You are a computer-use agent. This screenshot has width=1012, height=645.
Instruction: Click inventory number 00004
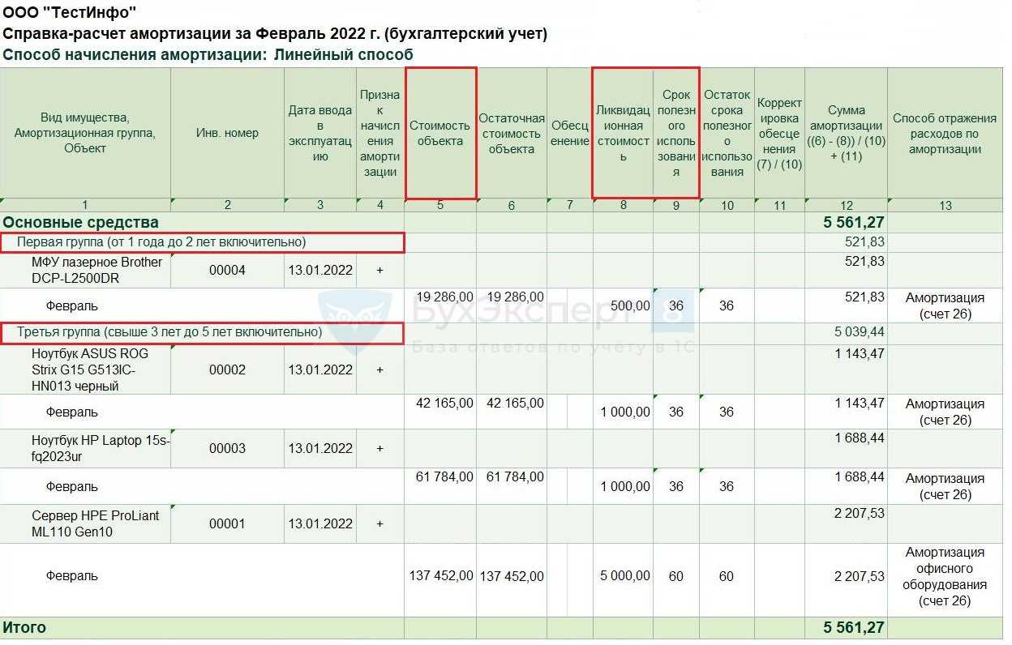click(227, 271)
